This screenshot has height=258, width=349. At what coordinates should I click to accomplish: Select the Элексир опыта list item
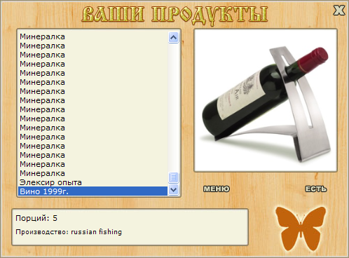click(93, 182)
